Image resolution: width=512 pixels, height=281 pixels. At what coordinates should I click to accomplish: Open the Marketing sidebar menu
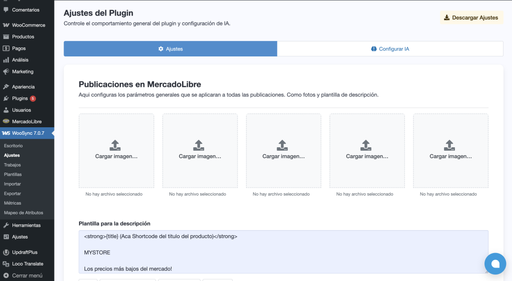click(27, 71)
